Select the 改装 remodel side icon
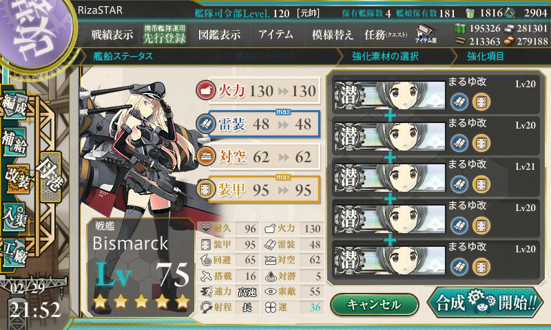The image size is (551, 330). click(x=17, y=179)
